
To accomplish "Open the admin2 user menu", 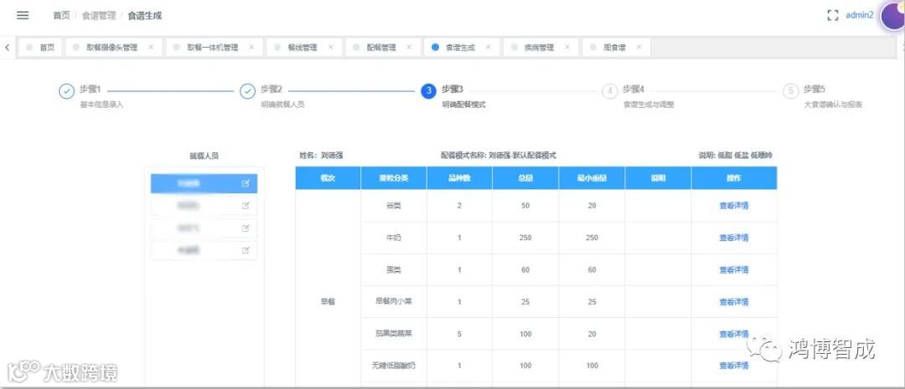I will pos(860,16).
